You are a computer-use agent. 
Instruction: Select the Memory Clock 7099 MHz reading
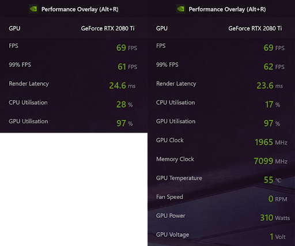[x=271, y=161]
